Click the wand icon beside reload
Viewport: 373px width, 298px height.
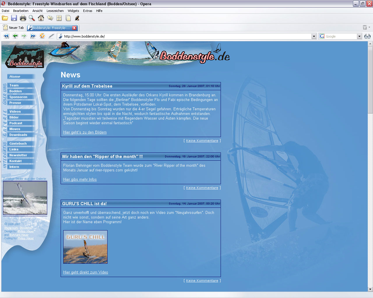51,36
